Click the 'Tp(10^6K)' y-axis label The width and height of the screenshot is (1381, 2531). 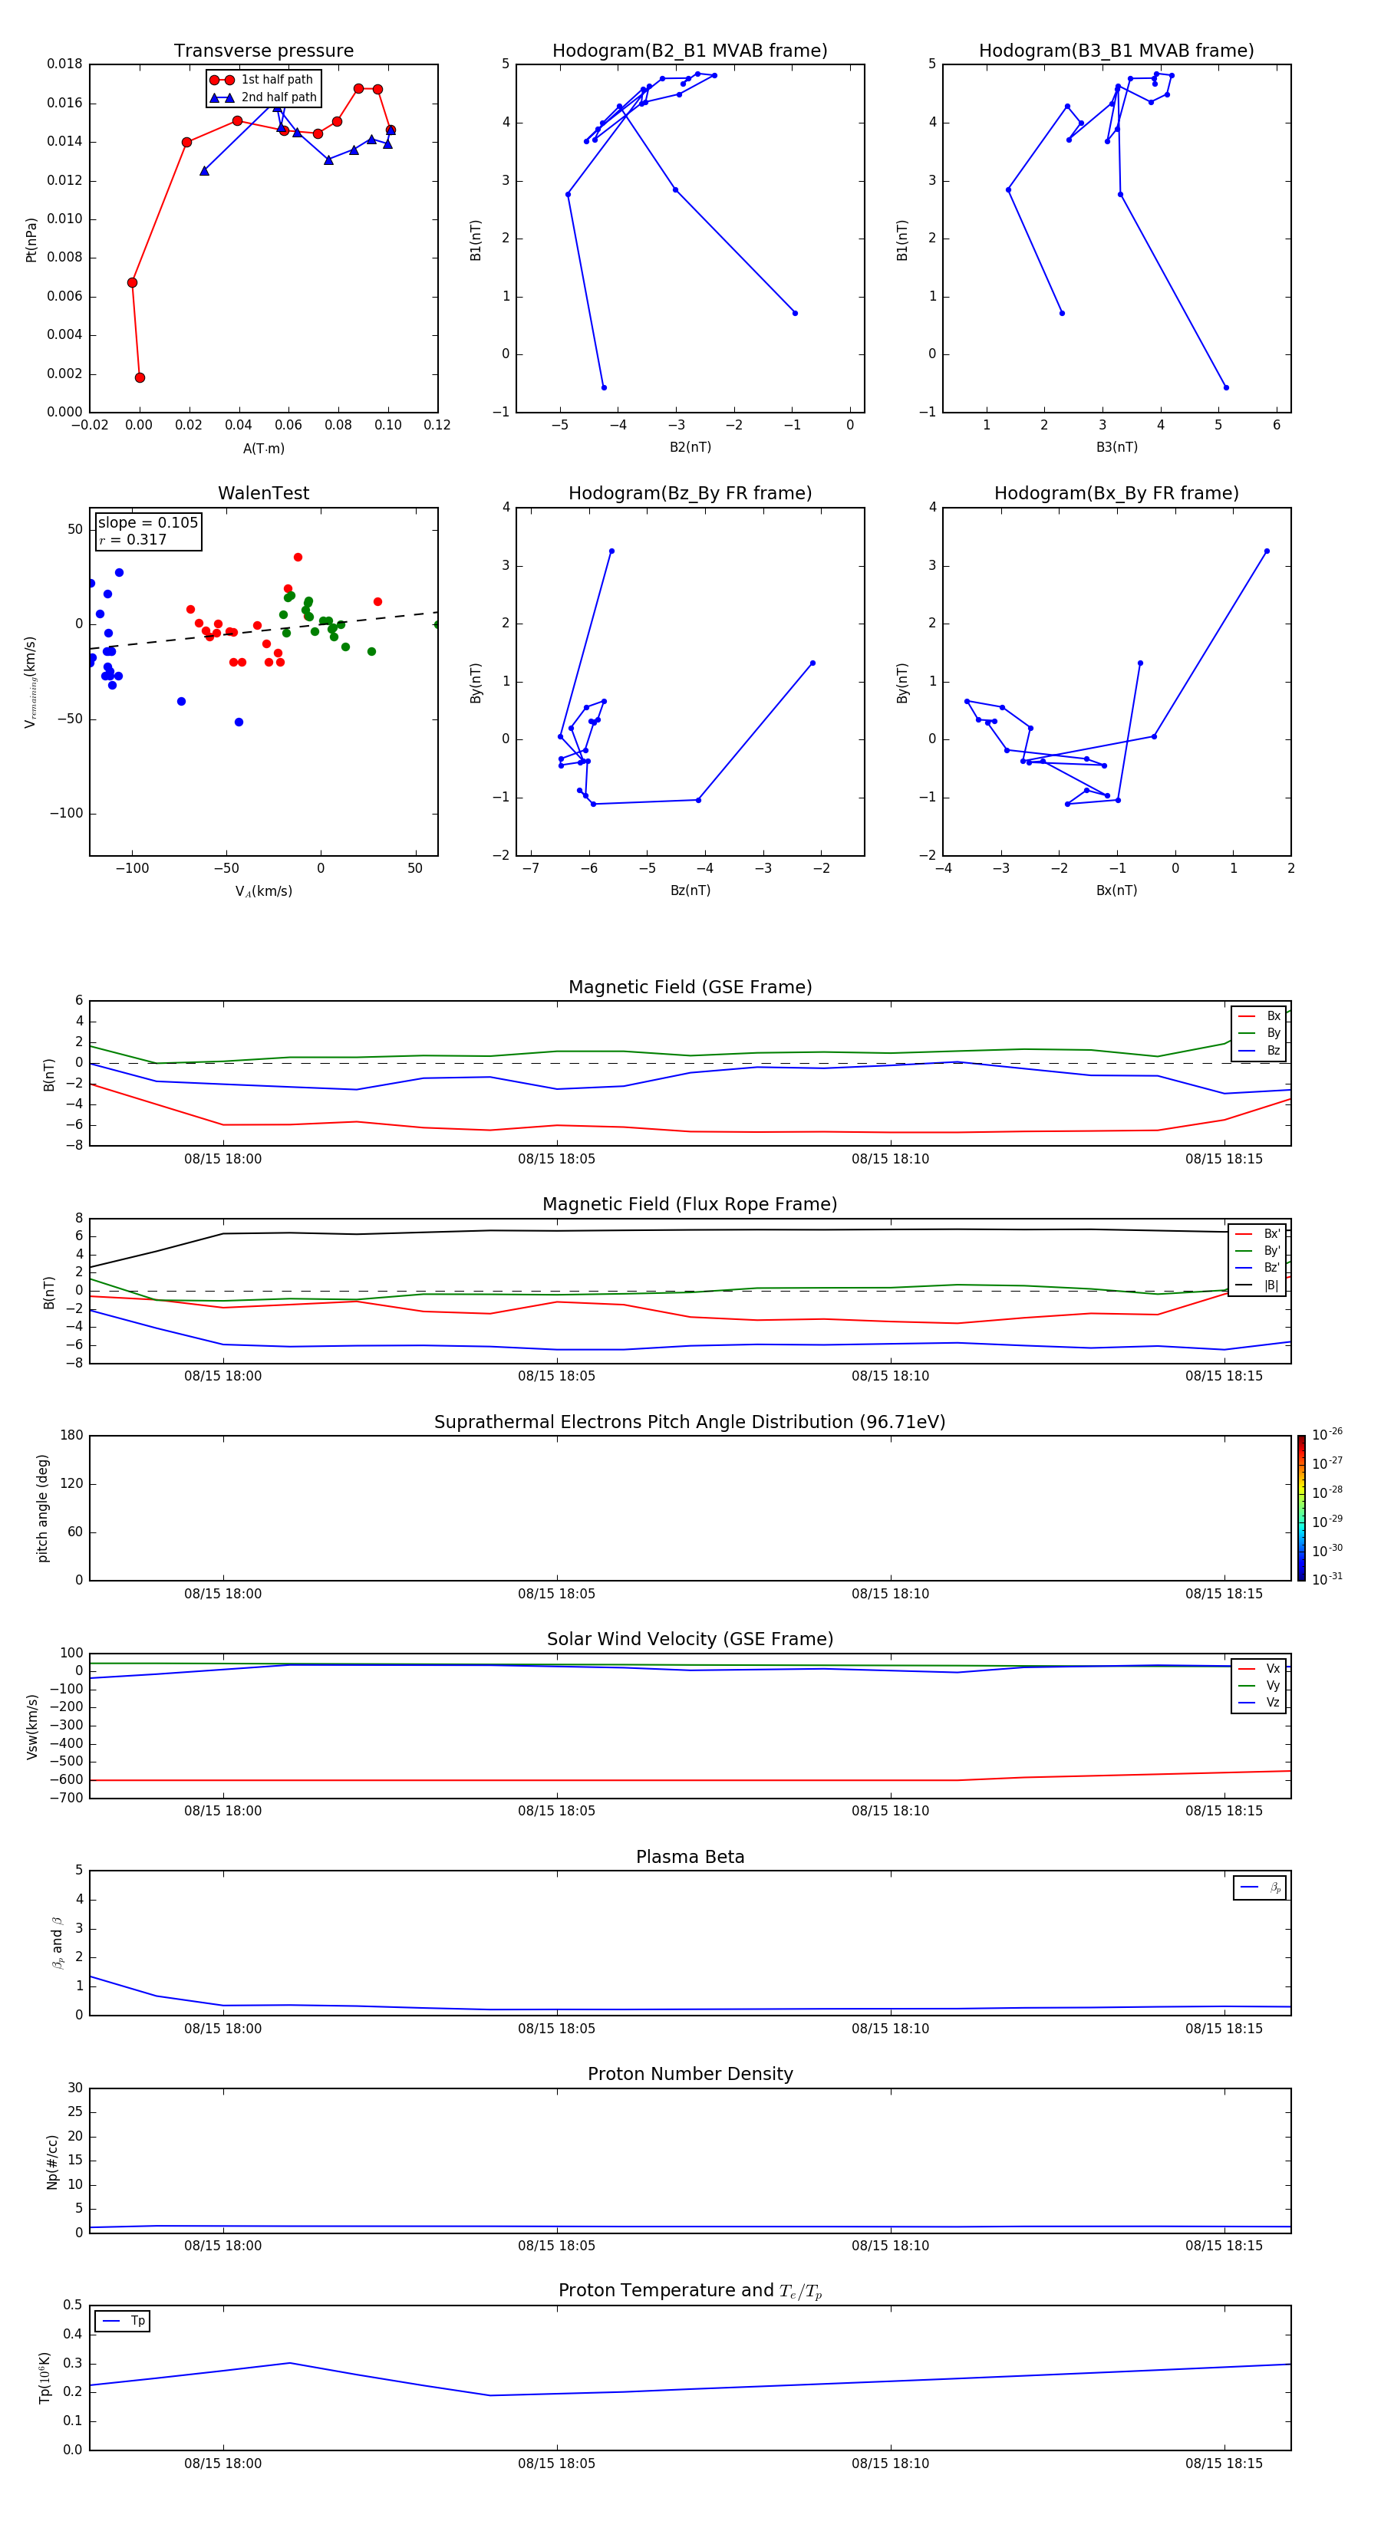(x=44, y=2378)
